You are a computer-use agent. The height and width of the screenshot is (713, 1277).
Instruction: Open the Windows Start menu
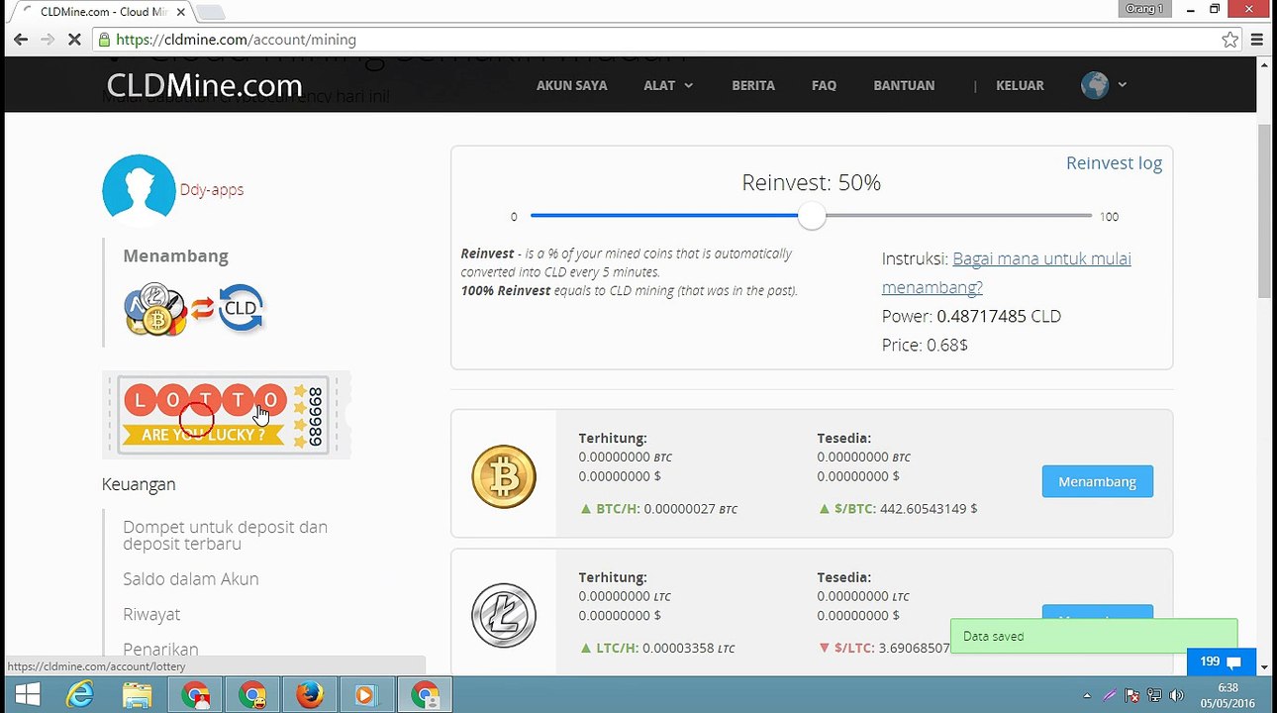pyautogui.click(x=28, y=695)
